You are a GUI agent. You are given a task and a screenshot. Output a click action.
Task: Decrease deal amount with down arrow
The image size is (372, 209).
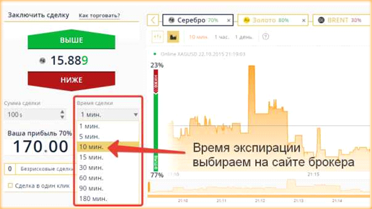(x=62, y=117)
